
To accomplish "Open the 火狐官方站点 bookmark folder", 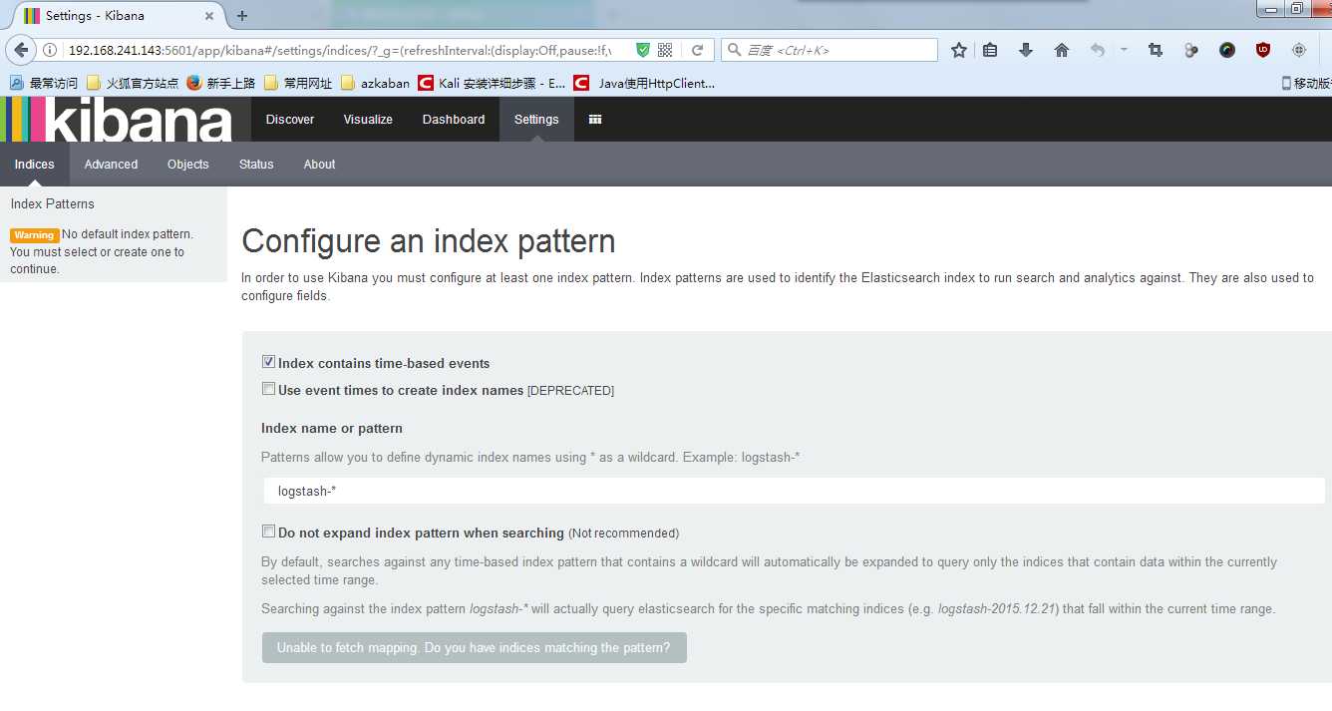I will click(x=133, y=83).
